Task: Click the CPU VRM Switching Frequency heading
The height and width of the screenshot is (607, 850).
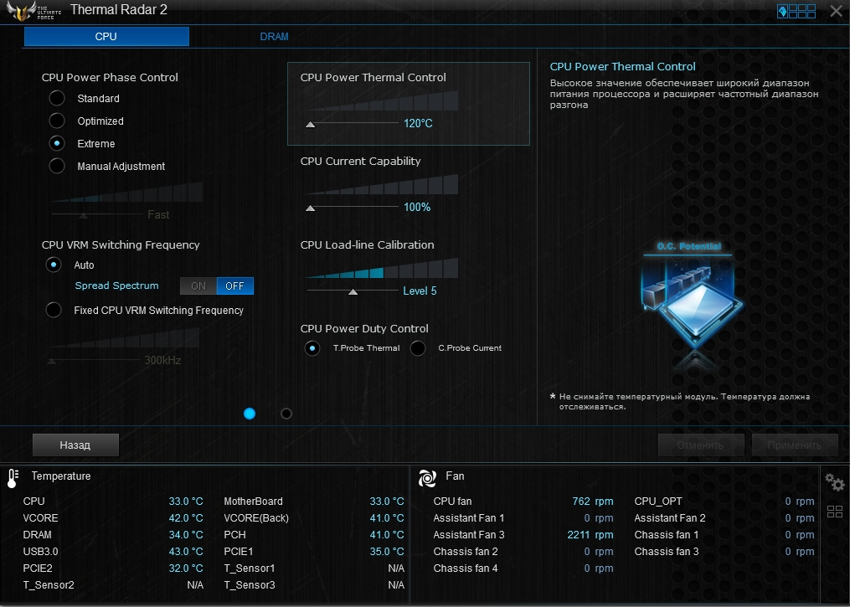Action: pos(121,245)
